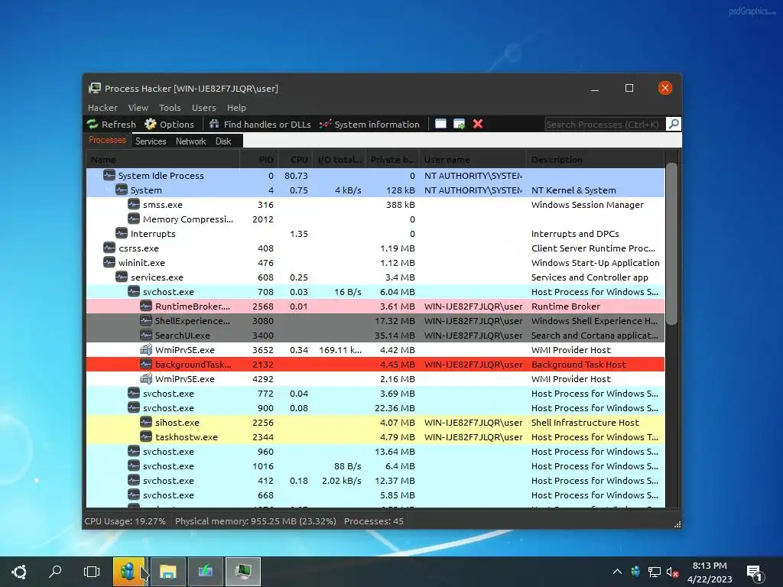The image size is (783, 587).
Task: Select svchost.exe row with PID 708
Action: click(375, 292)
